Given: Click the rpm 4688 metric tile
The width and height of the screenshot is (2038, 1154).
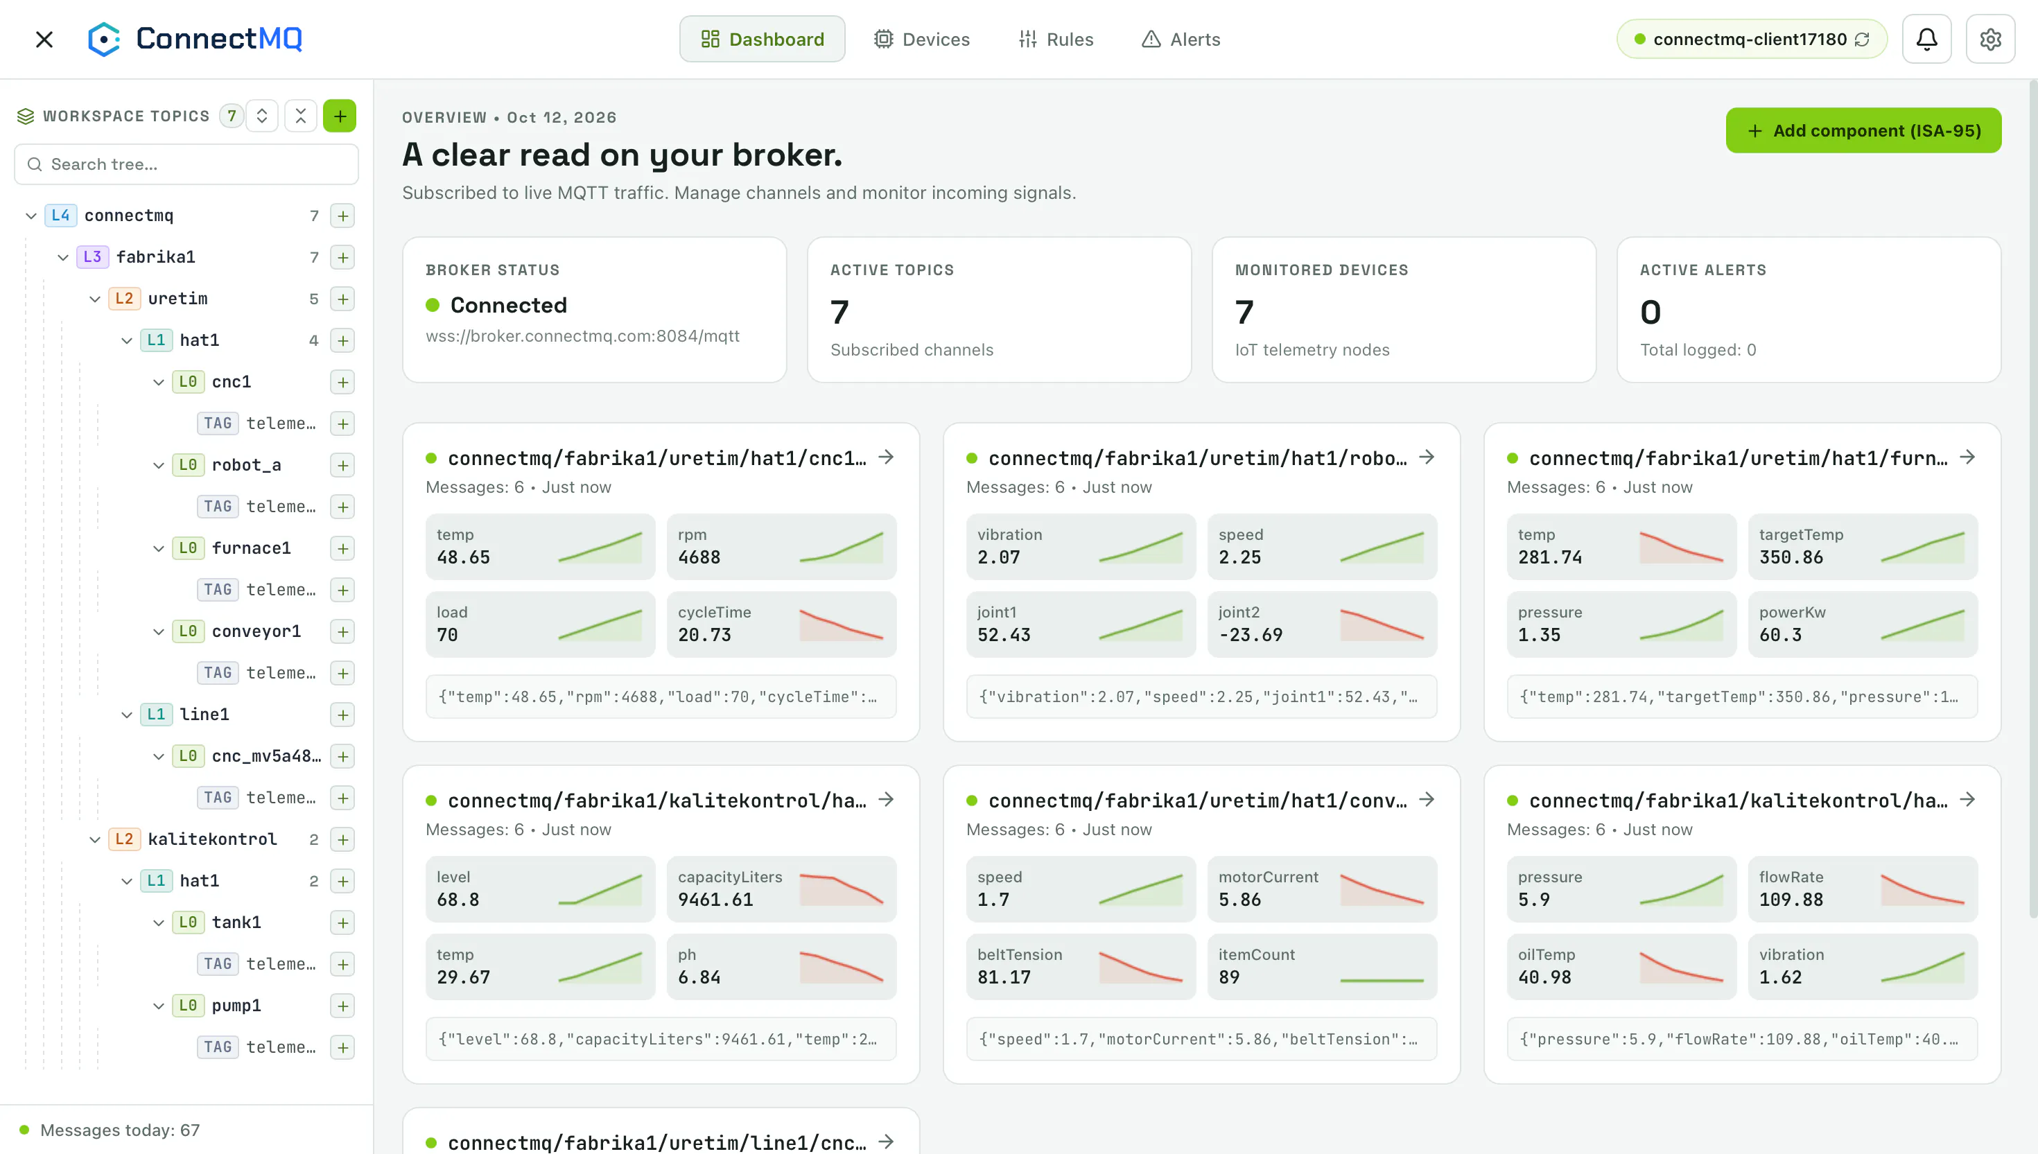Looking at the screenshot, I should click(781, 546).
